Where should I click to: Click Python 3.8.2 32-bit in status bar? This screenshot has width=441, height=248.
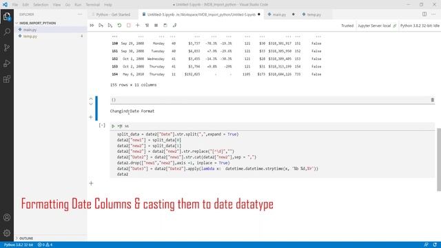click(x=19, y=245)
